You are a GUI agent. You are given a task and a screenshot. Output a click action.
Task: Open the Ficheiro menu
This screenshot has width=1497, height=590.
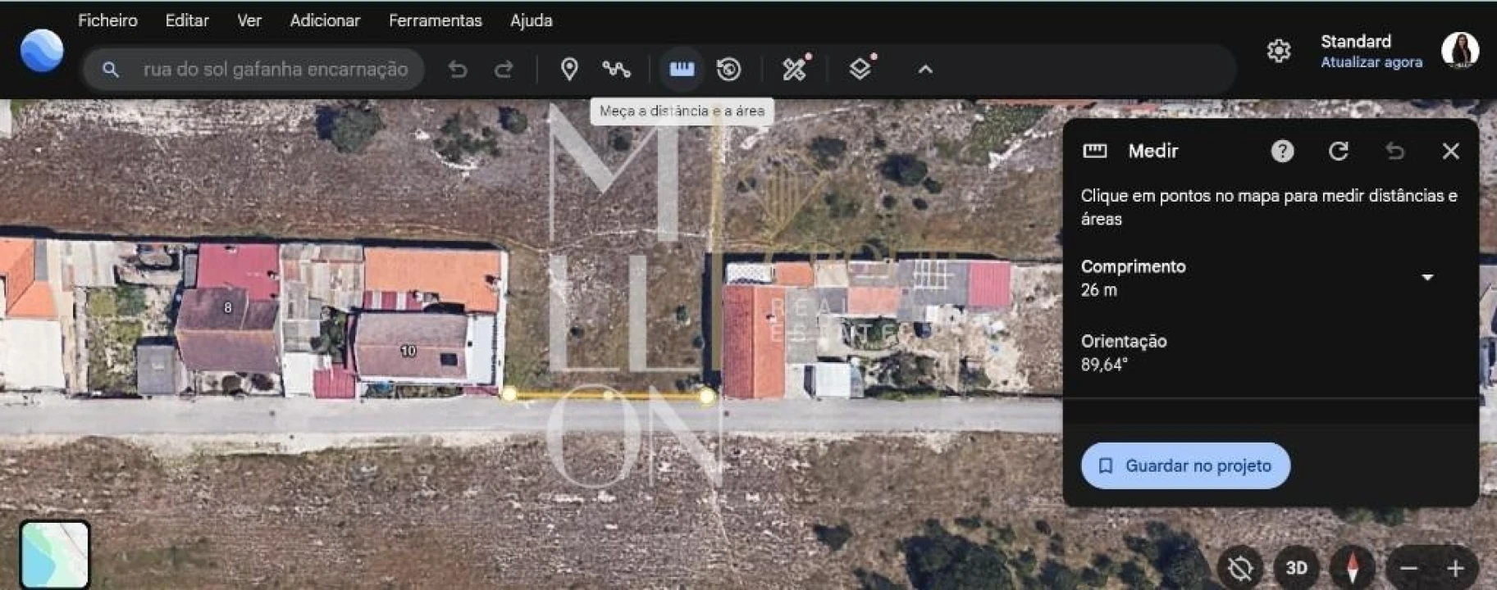pos(107,20)
